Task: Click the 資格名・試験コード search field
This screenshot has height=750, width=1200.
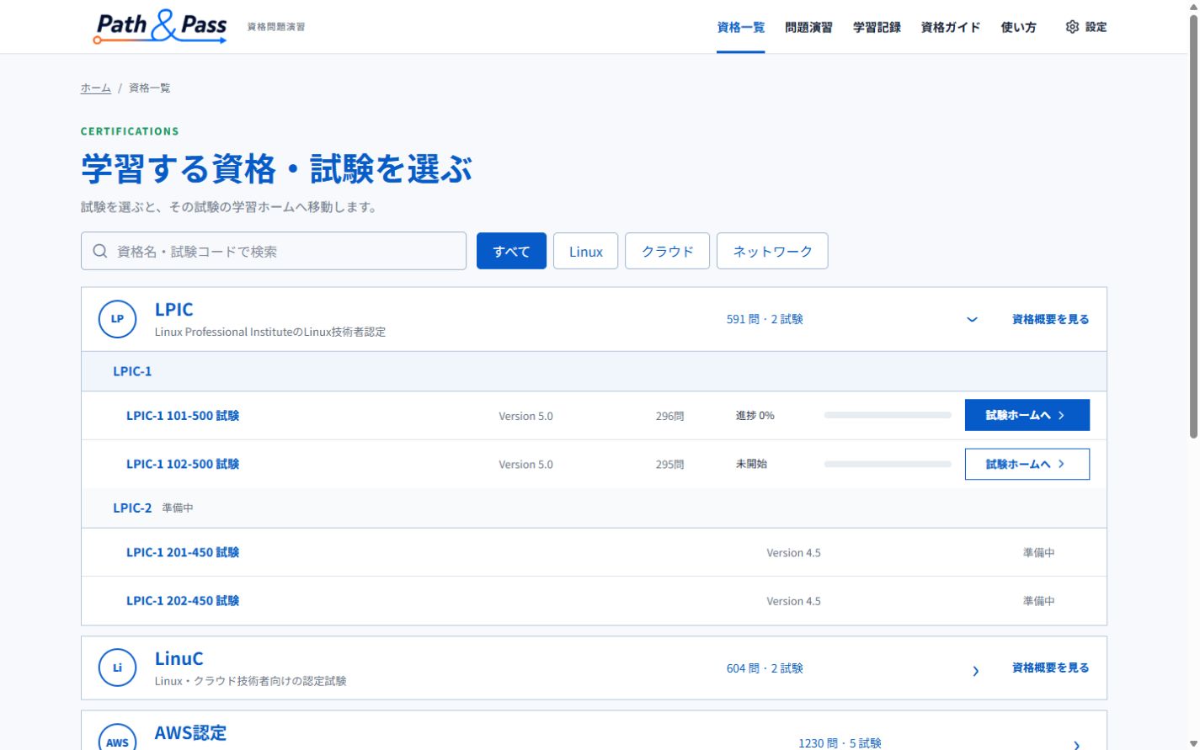Action: [x=274, y=251]
